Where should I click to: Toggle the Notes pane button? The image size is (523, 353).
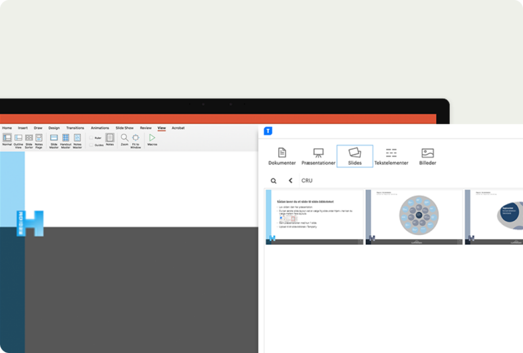pyautogui.click(x=110, y=137)
